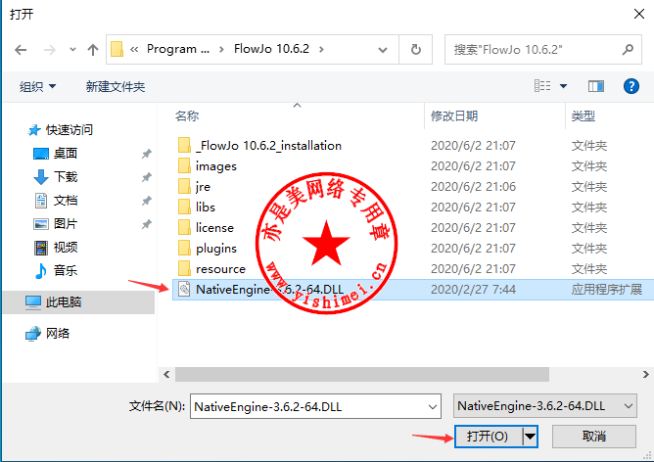
Task: Open help with the question mark
Action: click(631, 86)
